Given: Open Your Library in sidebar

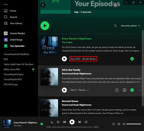Looking at the screenshot, I should click(13, 23).
